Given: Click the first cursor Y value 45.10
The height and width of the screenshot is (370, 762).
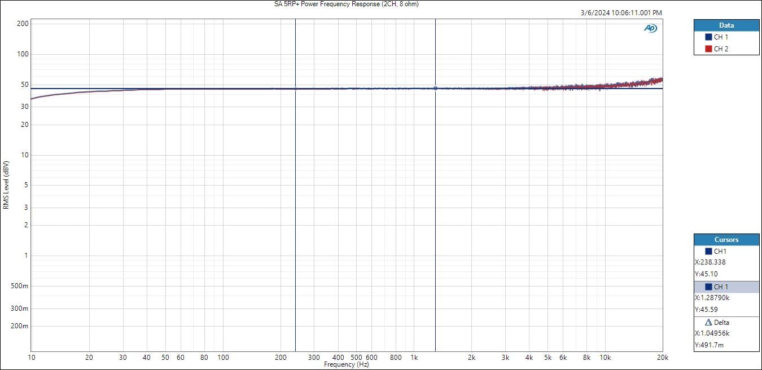Looking at the screenshot, I should coord(706,274).
